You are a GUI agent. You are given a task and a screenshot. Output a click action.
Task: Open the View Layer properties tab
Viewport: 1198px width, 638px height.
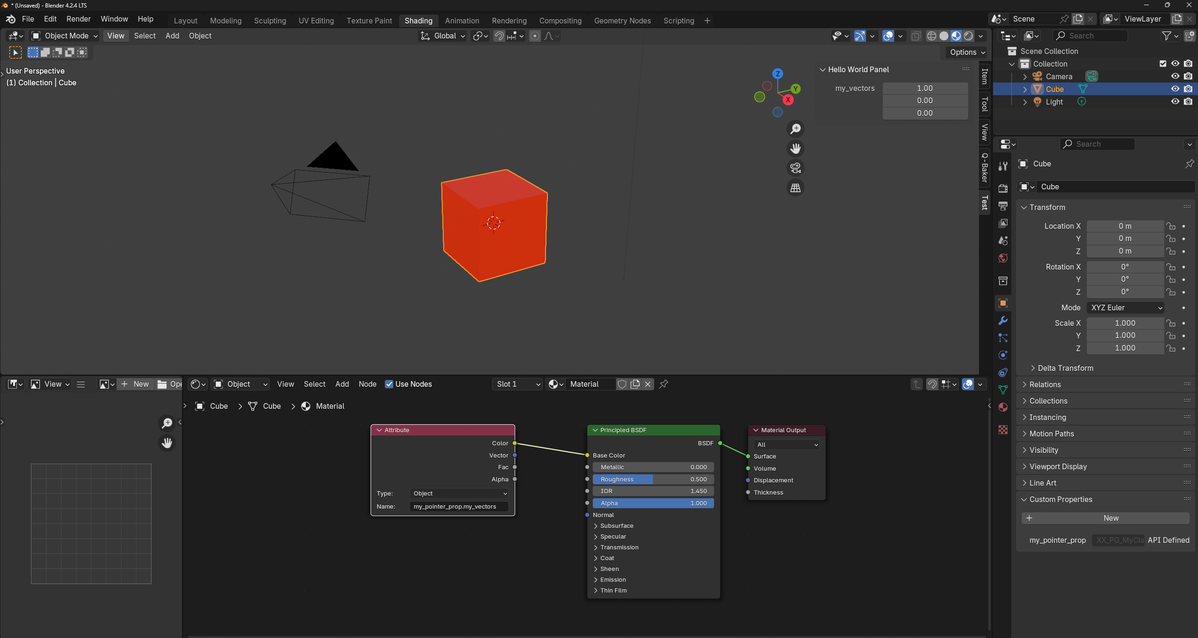tap(1003, 223)
